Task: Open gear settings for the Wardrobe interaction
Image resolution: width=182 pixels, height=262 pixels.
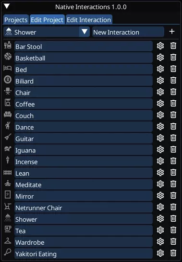Action: (160, 242)
